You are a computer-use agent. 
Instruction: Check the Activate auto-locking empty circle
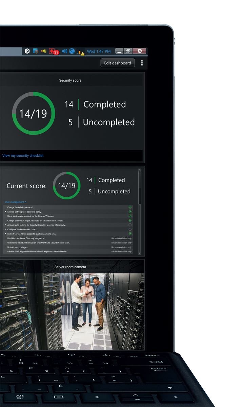[x=130, y=225]
